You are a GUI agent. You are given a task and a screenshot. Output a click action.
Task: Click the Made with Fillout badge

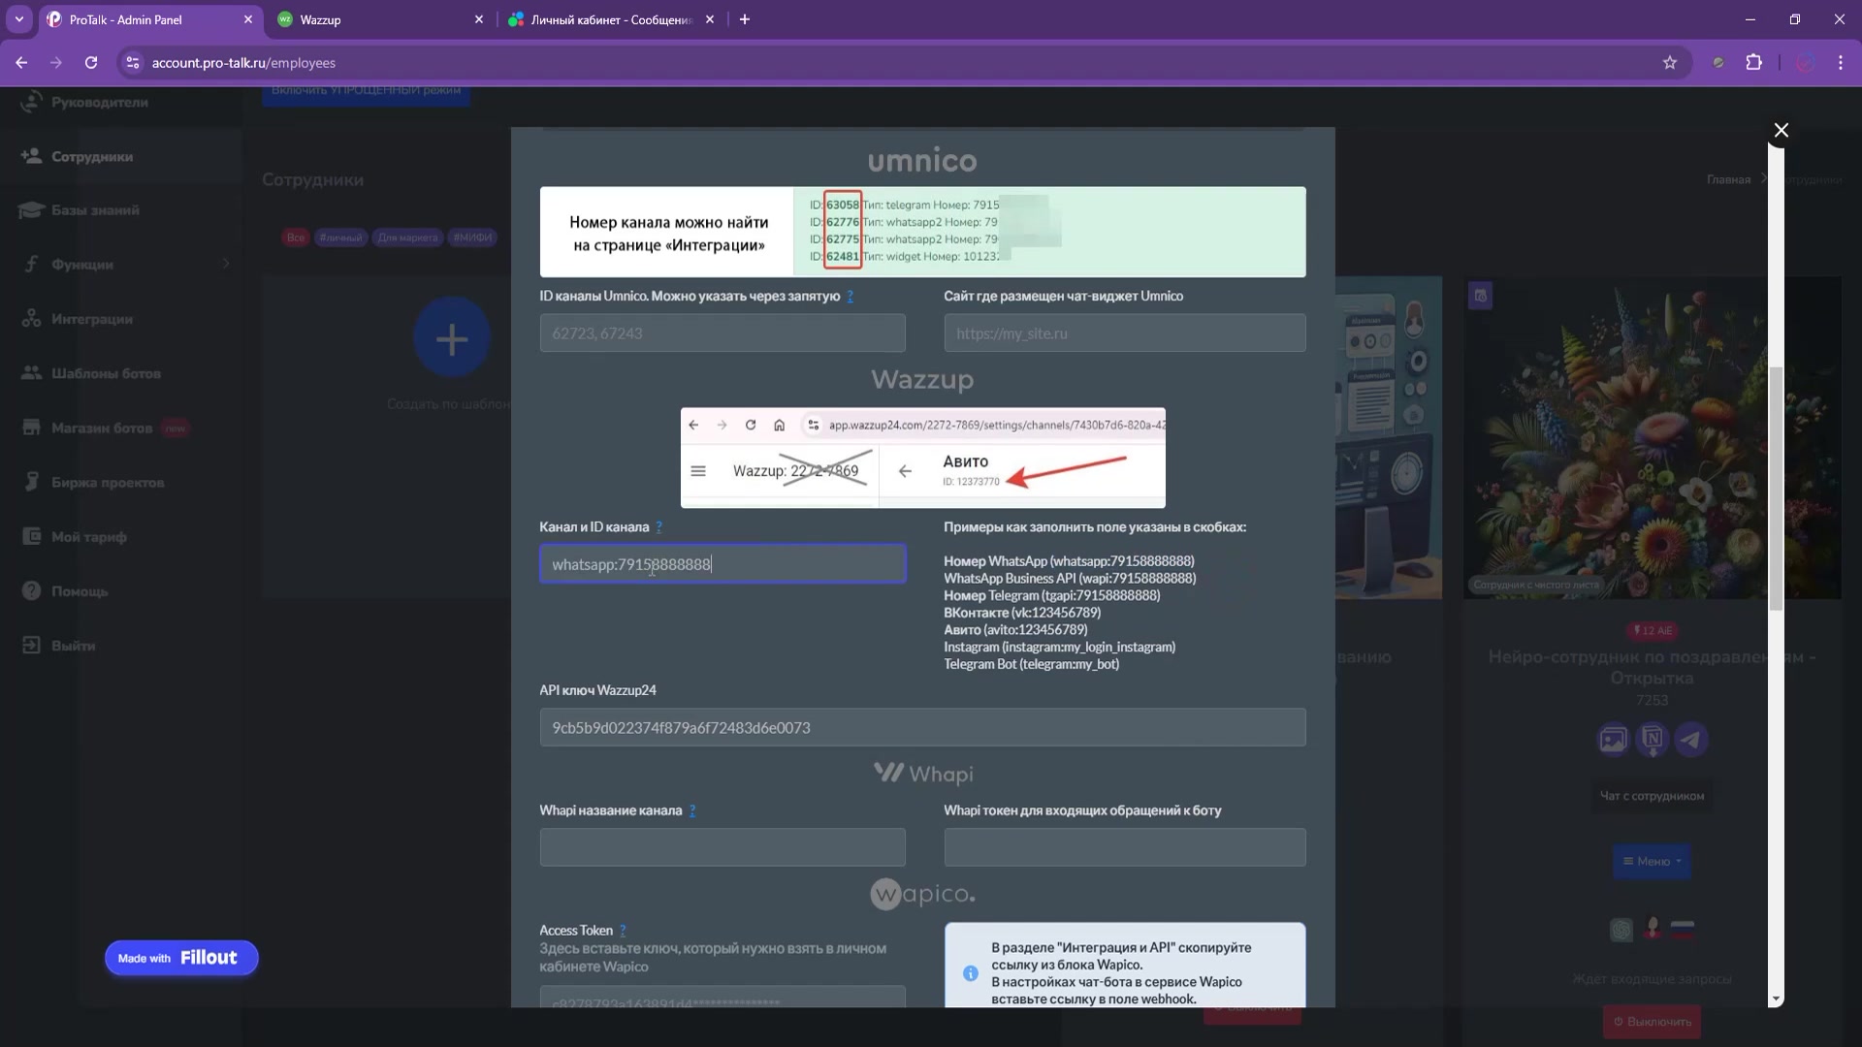[x=181, y=958]
